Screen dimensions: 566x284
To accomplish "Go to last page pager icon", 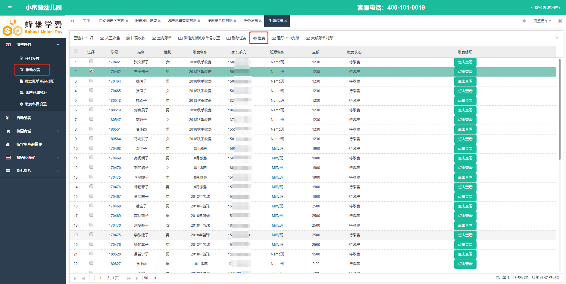I will pyautogui.click(x=137, y=278).
